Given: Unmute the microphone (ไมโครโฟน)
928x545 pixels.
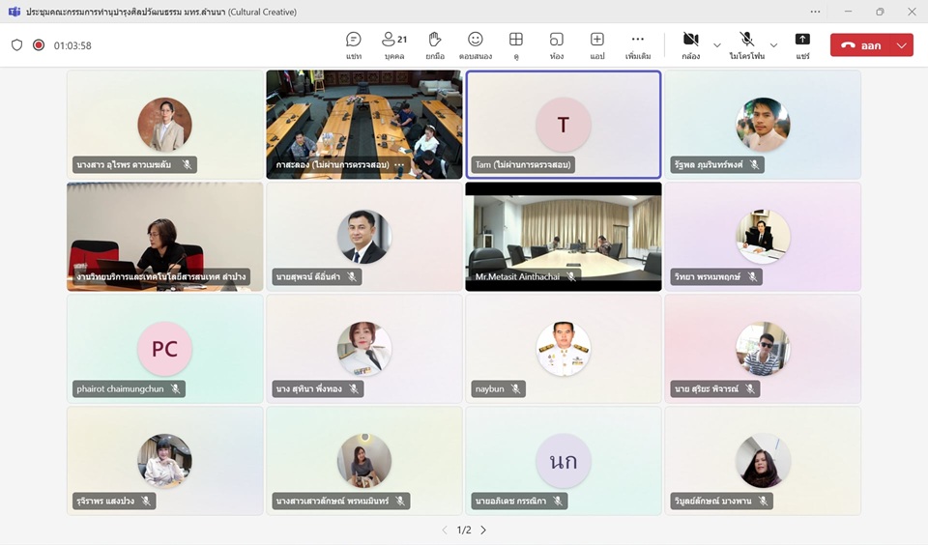Looking at the screenshot, I should 746,44.
